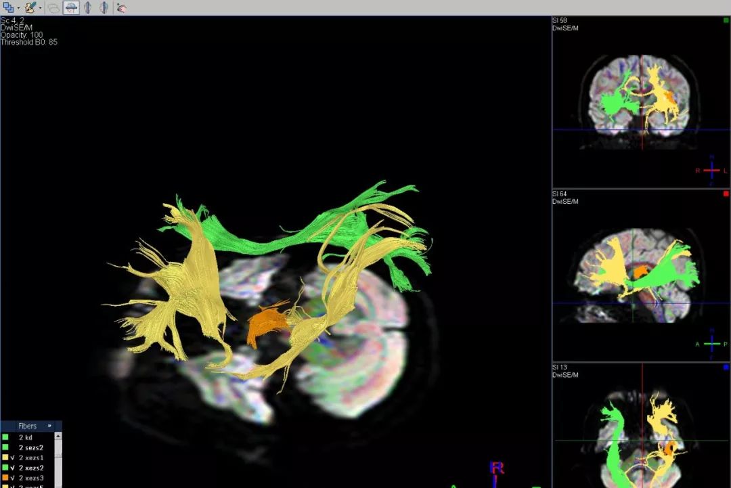Expand the Fibers panel chevron
This screenshot has height=488, width=731.
click(49, 426)
